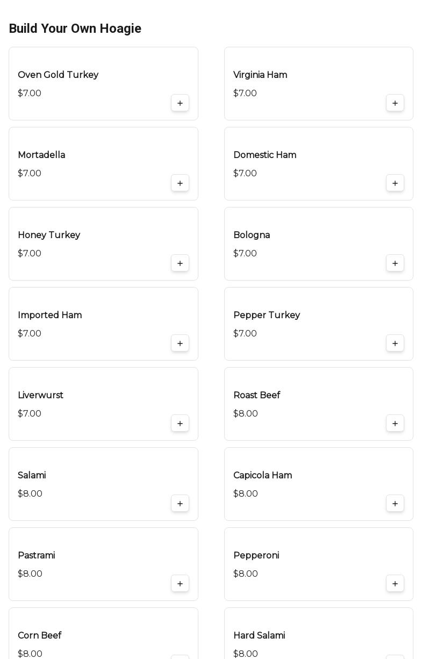Click the Pastrami item title

[36, 555]
